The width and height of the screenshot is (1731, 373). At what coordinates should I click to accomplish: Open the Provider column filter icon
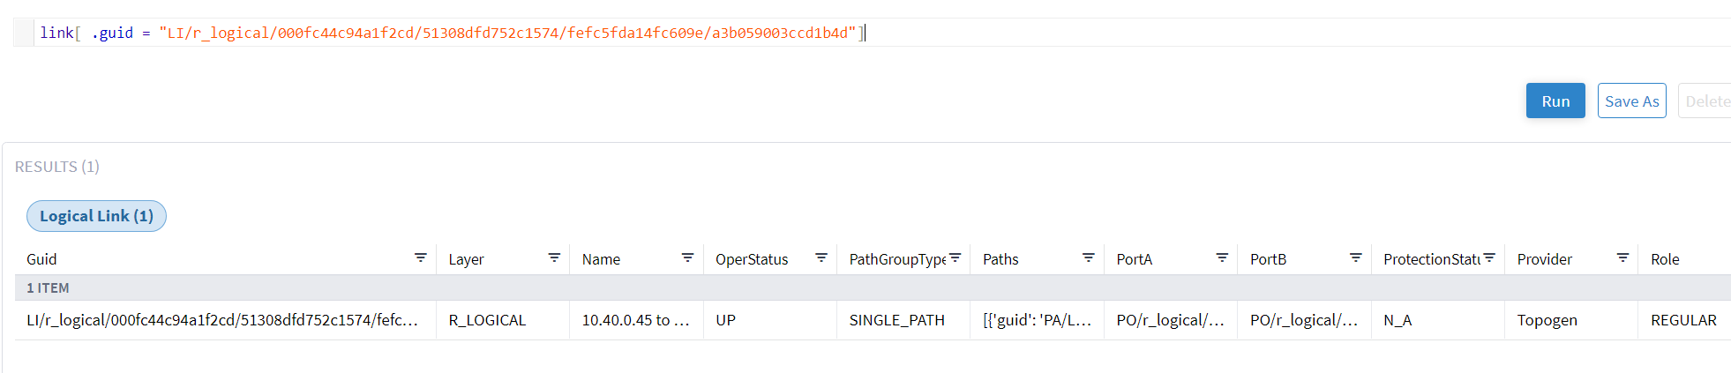[1622, 257]
